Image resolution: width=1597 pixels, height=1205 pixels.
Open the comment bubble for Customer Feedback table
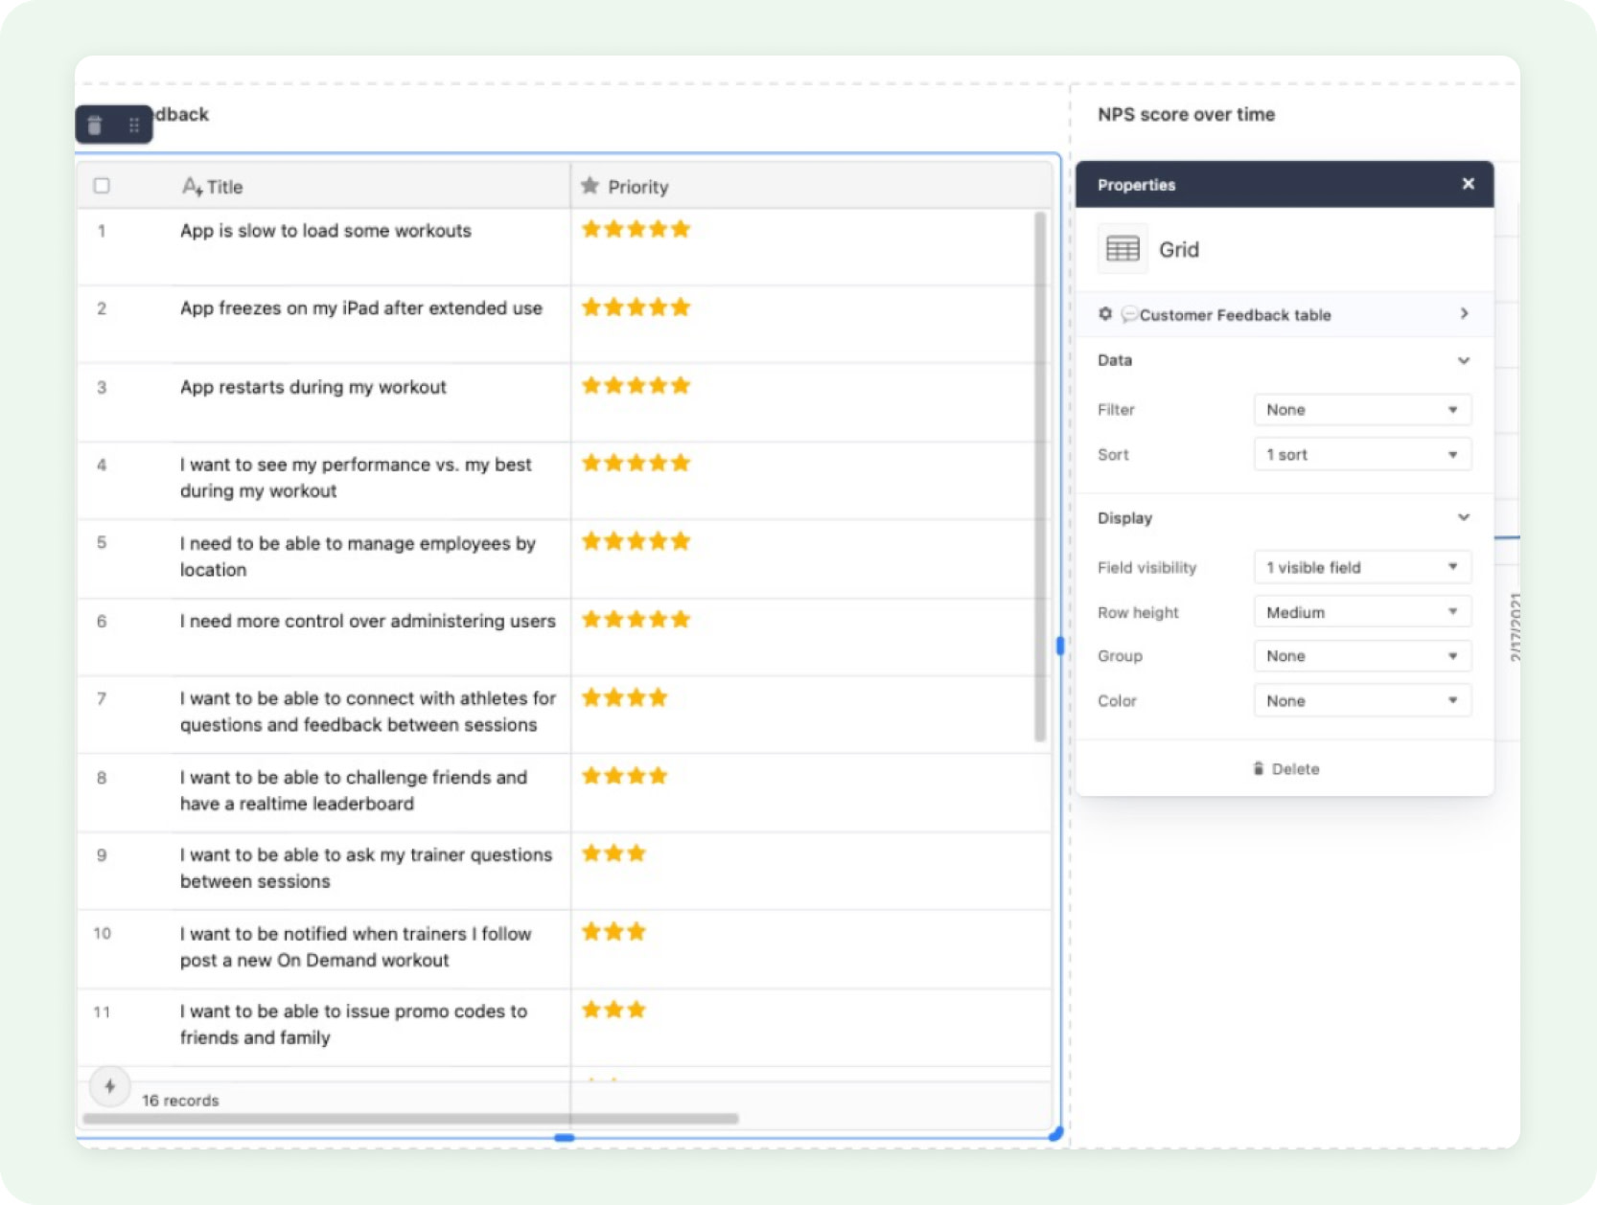coord(1129,314)
